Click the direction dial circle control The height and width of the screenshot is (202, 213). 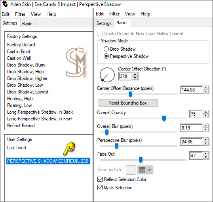(107, 75)
